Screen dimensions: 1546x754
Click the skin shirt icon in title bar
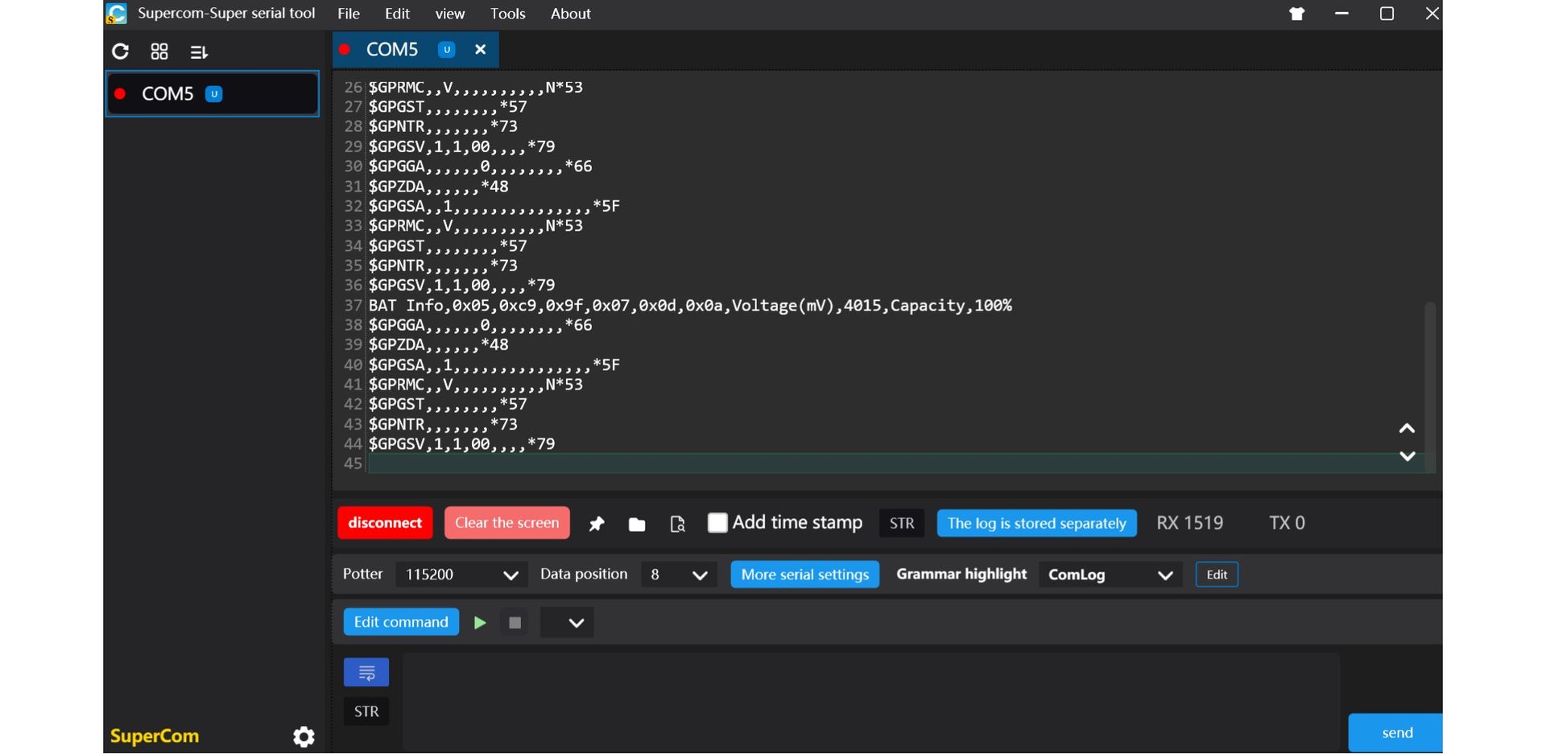(x=1296, y=14)
